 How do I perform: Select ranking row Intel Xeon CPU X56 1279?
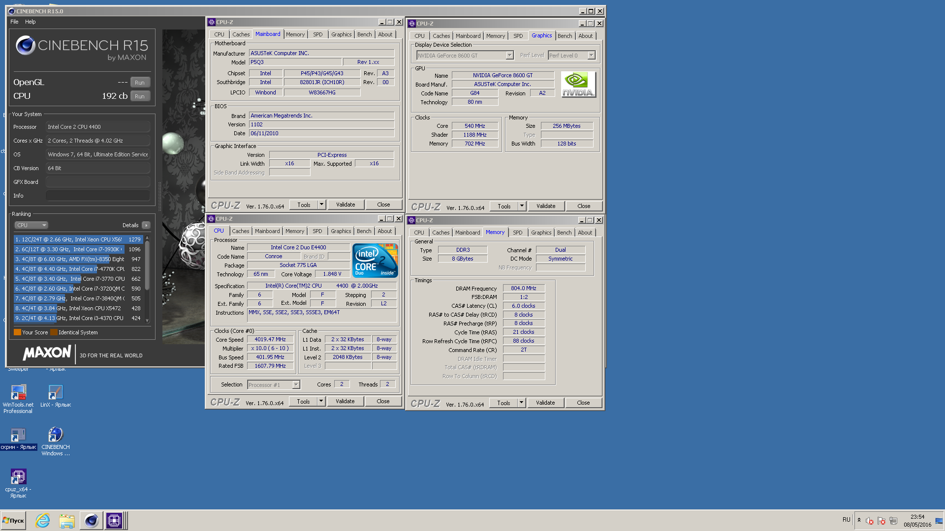pyautogui.click(x=78, y=239)
